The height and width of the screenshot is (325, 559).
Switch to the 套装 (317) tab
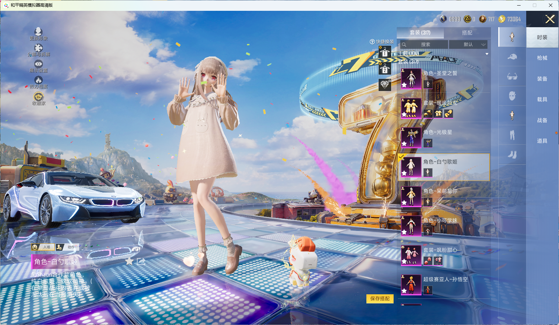420,32
